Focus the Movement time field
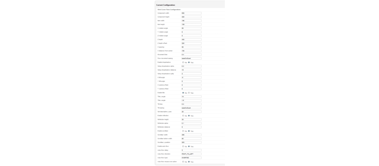This screenshot has width=379, height=166. click(x=191, y=55)
